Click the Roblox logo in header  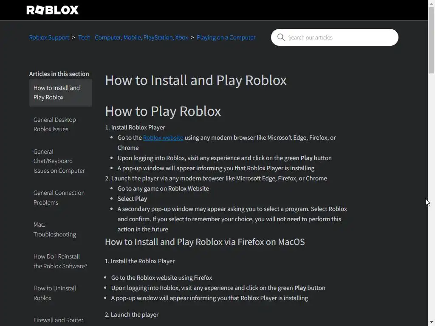click(52, 10)
